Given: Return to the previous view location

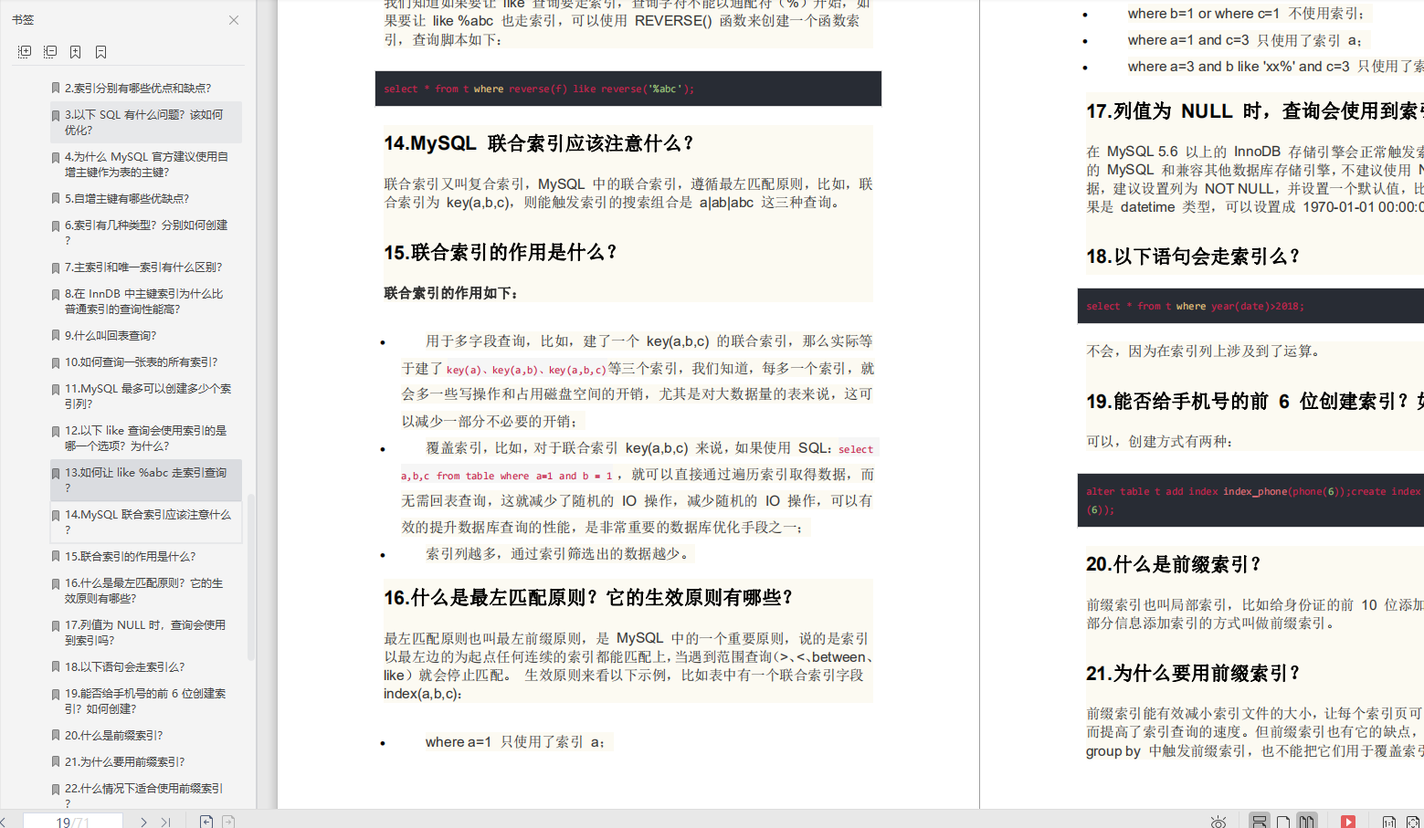Looking at the screenshot, I should pyautogui.click(x=206, y=822).
